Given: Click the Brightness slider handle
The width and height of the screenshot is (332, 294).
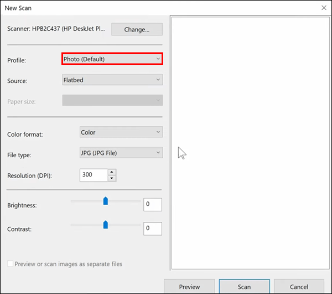Looking at the screenshot, I should point(106,201).
